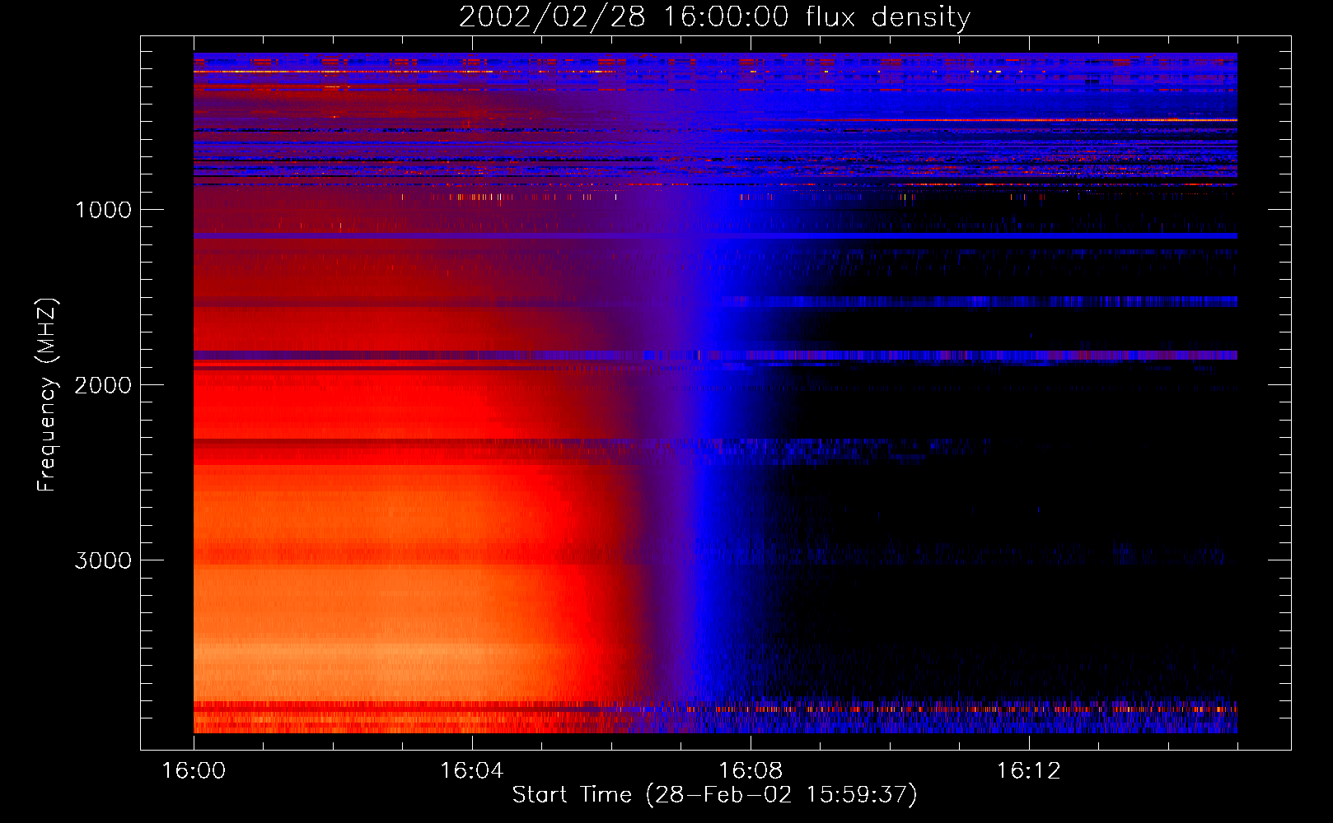Click the plot title '2002/02/28 16:00:00 flux density'
This screenshot has width=1333, height=823.
click(x=714, y=17)
